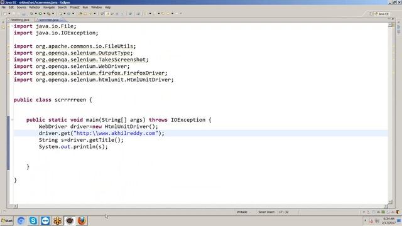Select the Java EE perspective button
Screen dimensions: 402x226
[x=383, y=14]
